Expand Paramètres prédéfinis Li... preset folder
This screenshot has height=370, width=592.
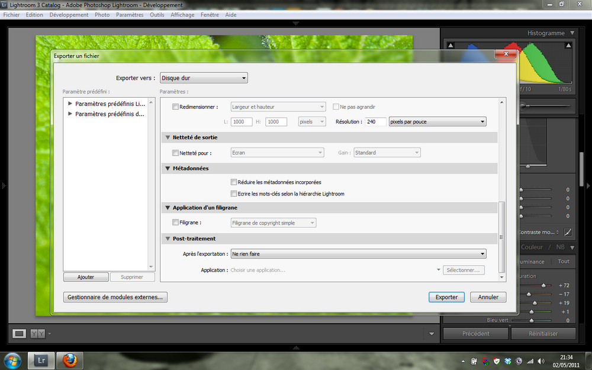click(70, 104)
